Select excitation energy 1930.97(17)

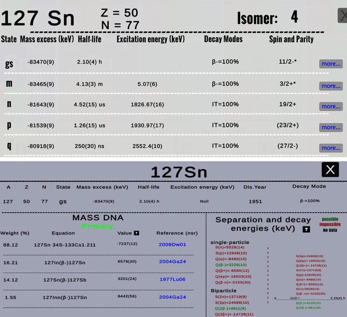click(147, 126)
